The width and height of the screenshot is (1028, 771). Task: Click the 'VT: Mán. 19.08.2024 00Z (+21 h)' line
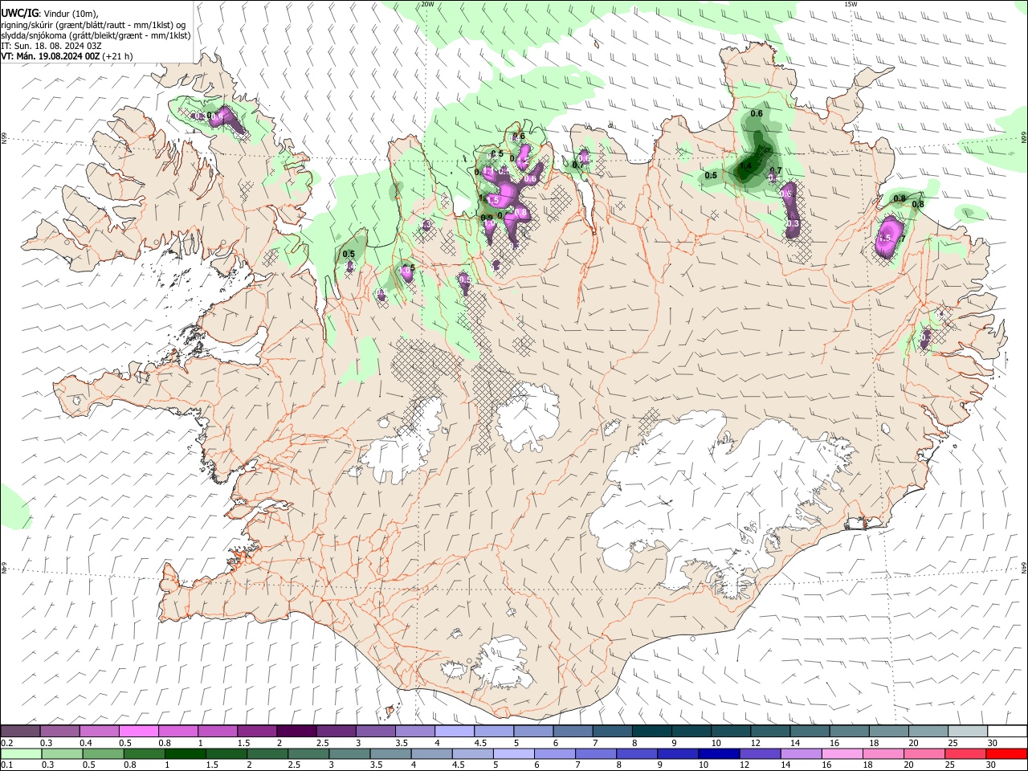67,56
